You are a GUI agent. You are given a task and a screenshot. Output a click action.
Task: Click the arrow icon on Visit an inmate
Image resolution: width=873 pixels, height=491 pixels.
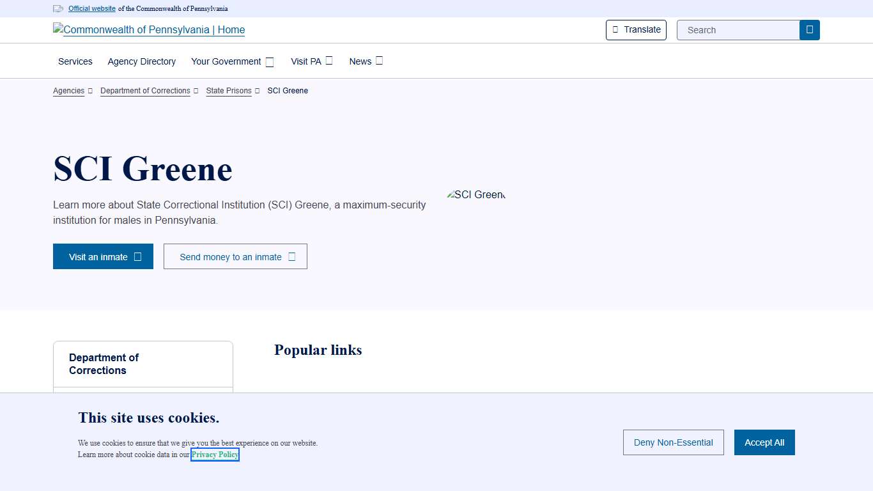click(x=137, y=257)
